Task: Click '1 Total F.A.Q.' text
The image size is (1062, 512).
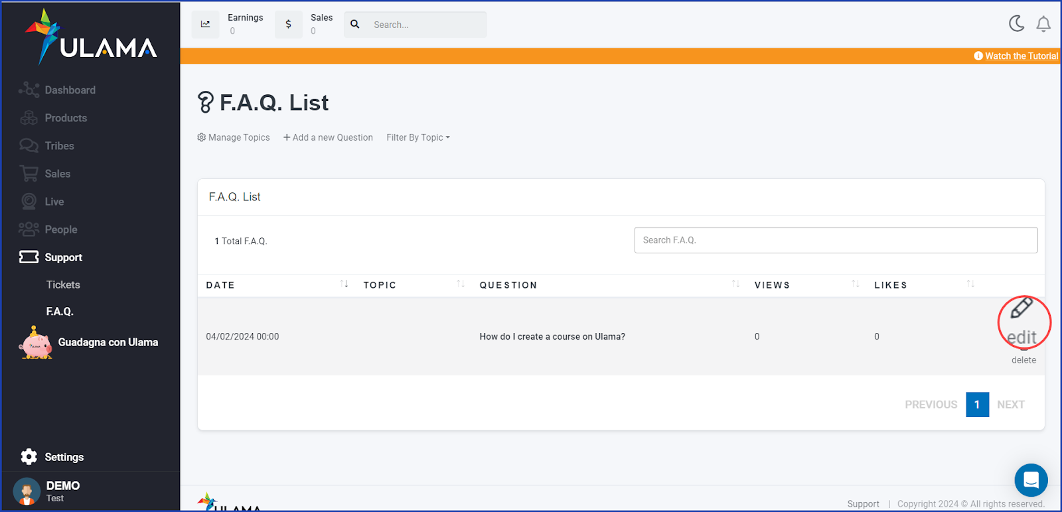Action: point(241,241)
